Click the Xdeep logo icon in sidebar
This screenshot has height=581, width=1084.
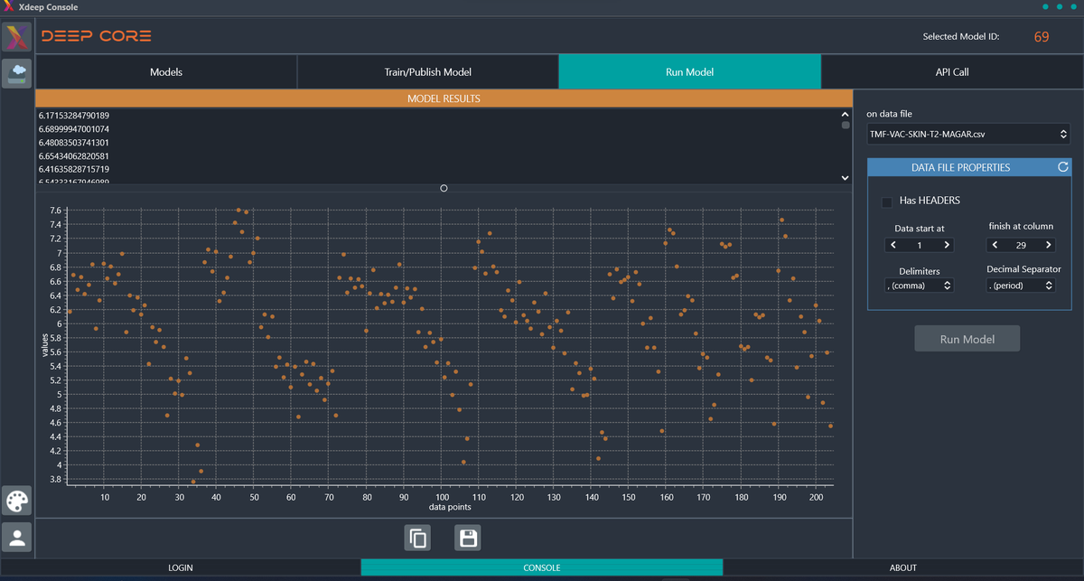[x=17, y=37]
